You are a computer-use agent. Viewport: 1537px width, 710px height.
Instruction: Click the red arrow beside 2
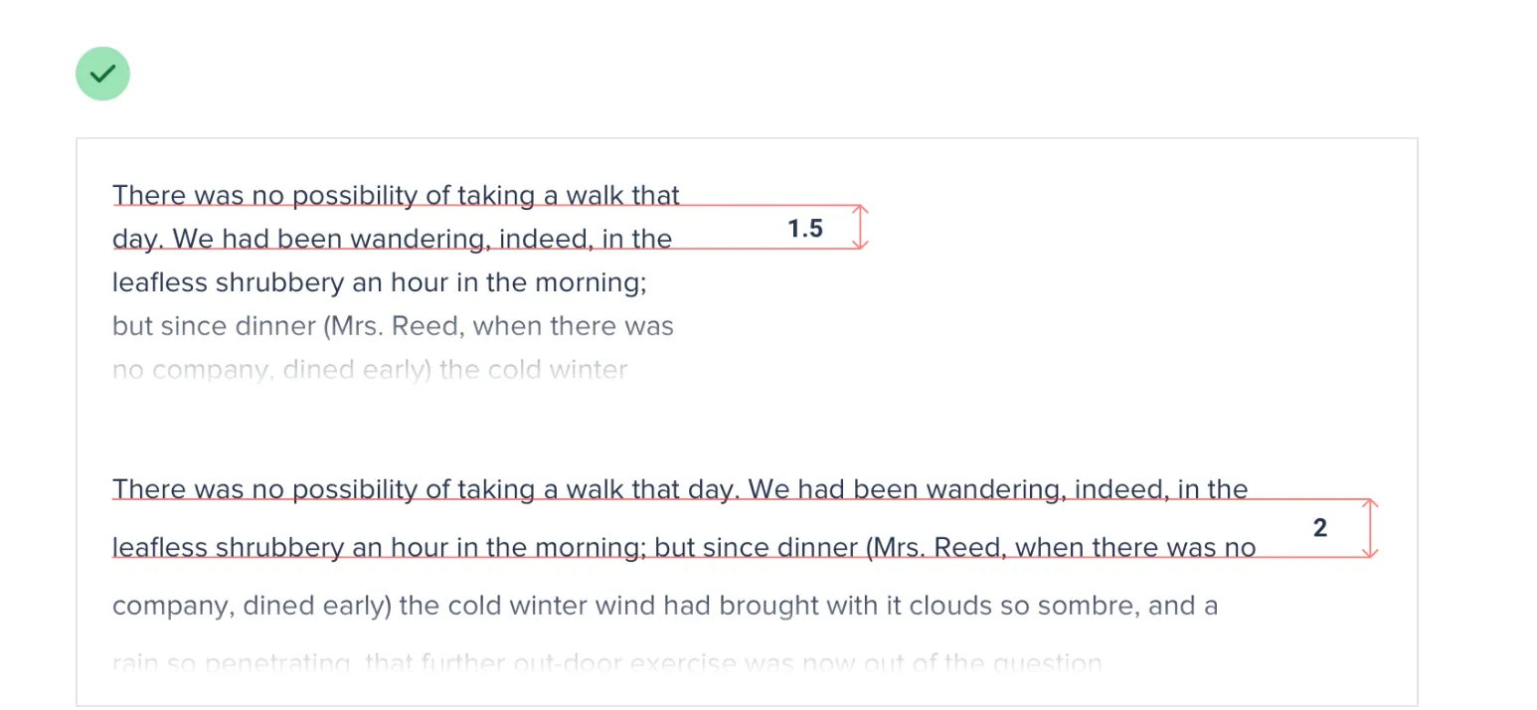tap(1371, 528)
